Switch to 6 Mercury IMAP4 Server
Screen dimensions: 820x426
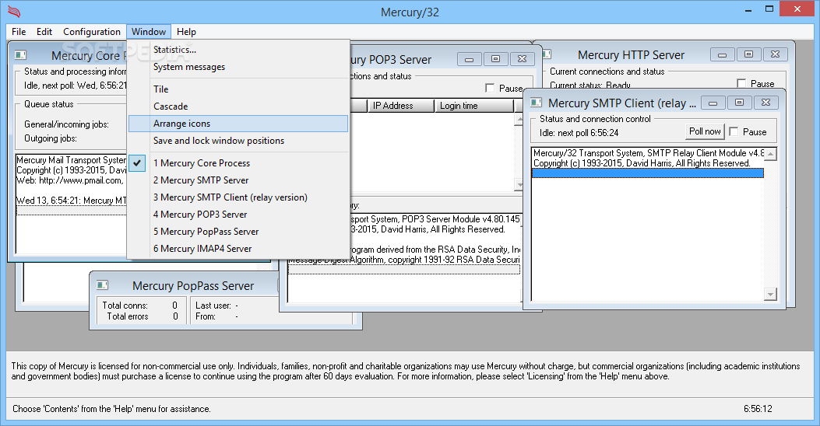pyautogui.click(x=238, y=249)
